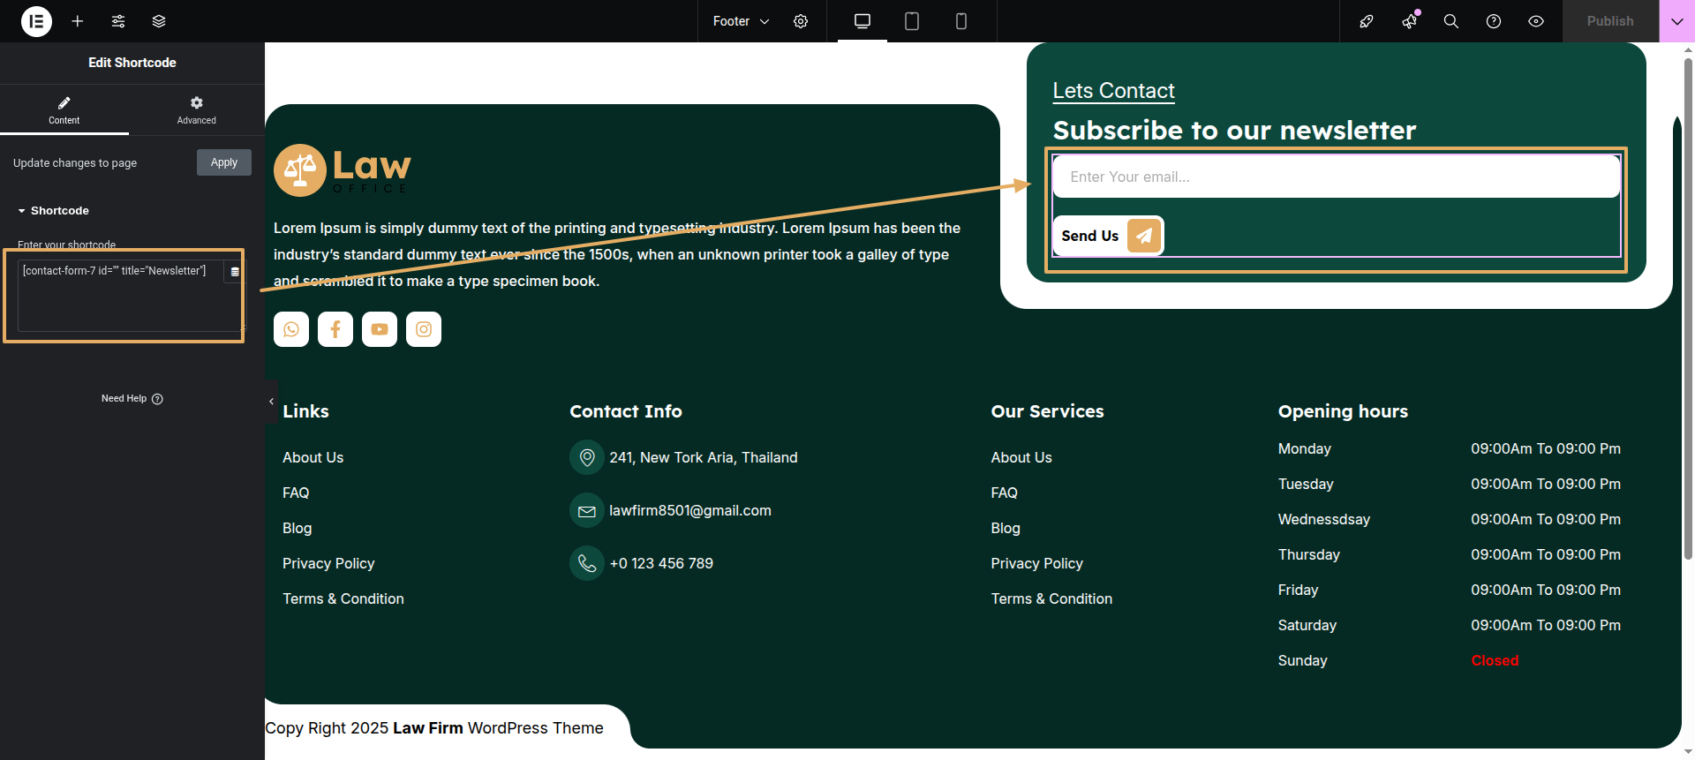Click the Apply button

click(224, 162)
